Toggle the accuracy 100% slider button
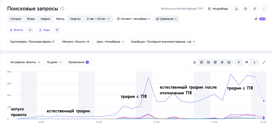This screenshot has height=124, width=272. tap(260, 19)
